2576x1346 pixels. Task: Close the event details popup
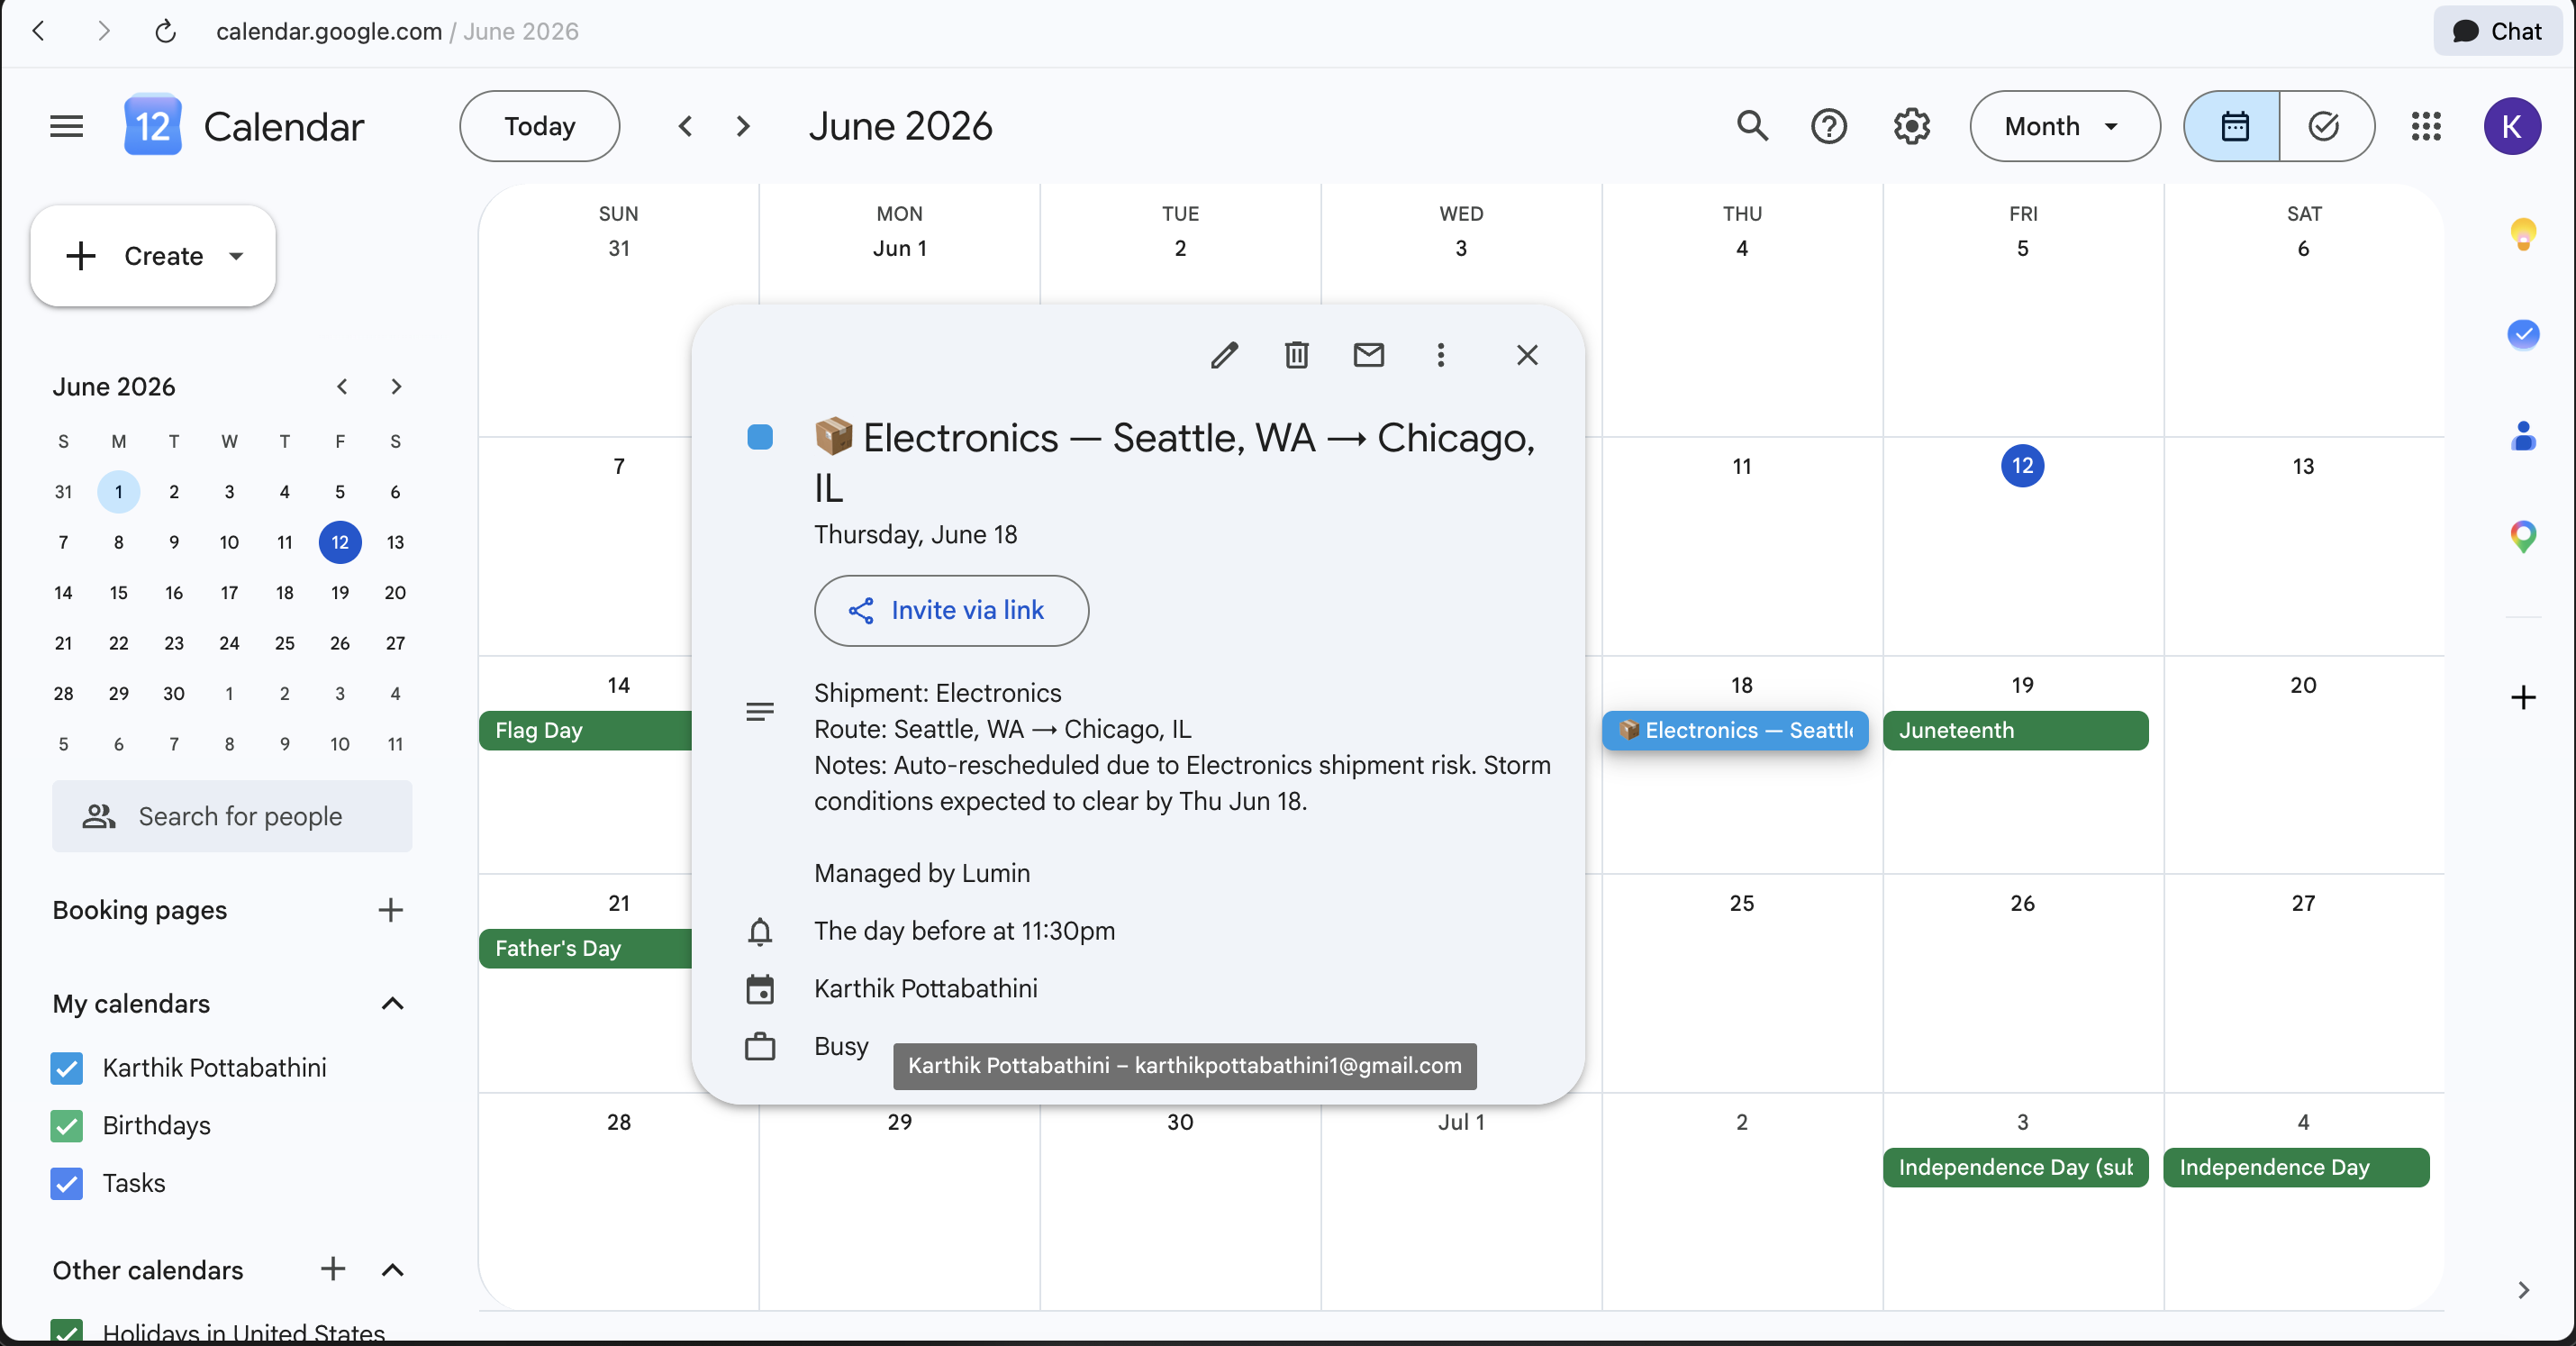1526,354
